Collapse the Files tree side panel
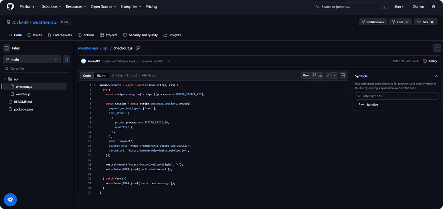 [6, 48]
